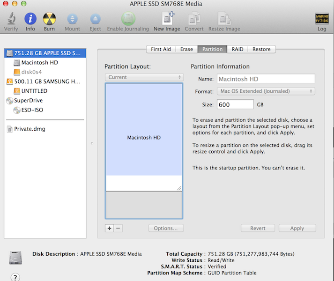The width and height of the screenshot is (334, 281).
Task: Click the Convert toolbar icon
Action: click(194, 18)
